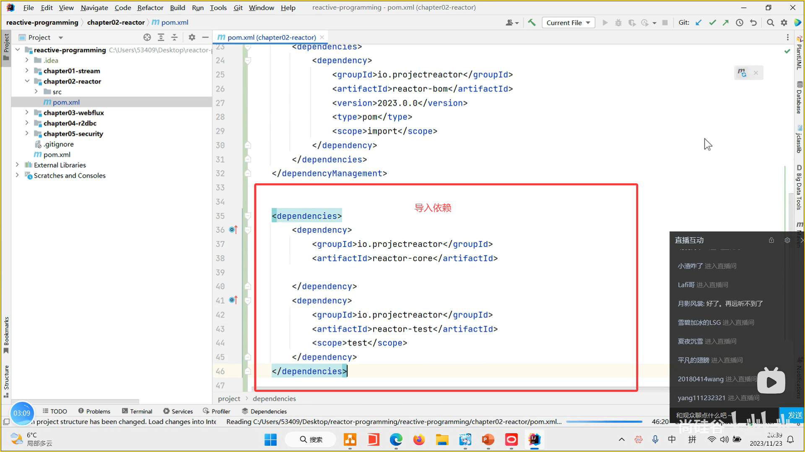Viewport: 805px width, 452px height.
Task: Switch to the Terminal tool window tab
Action: [x=137, y=411]
